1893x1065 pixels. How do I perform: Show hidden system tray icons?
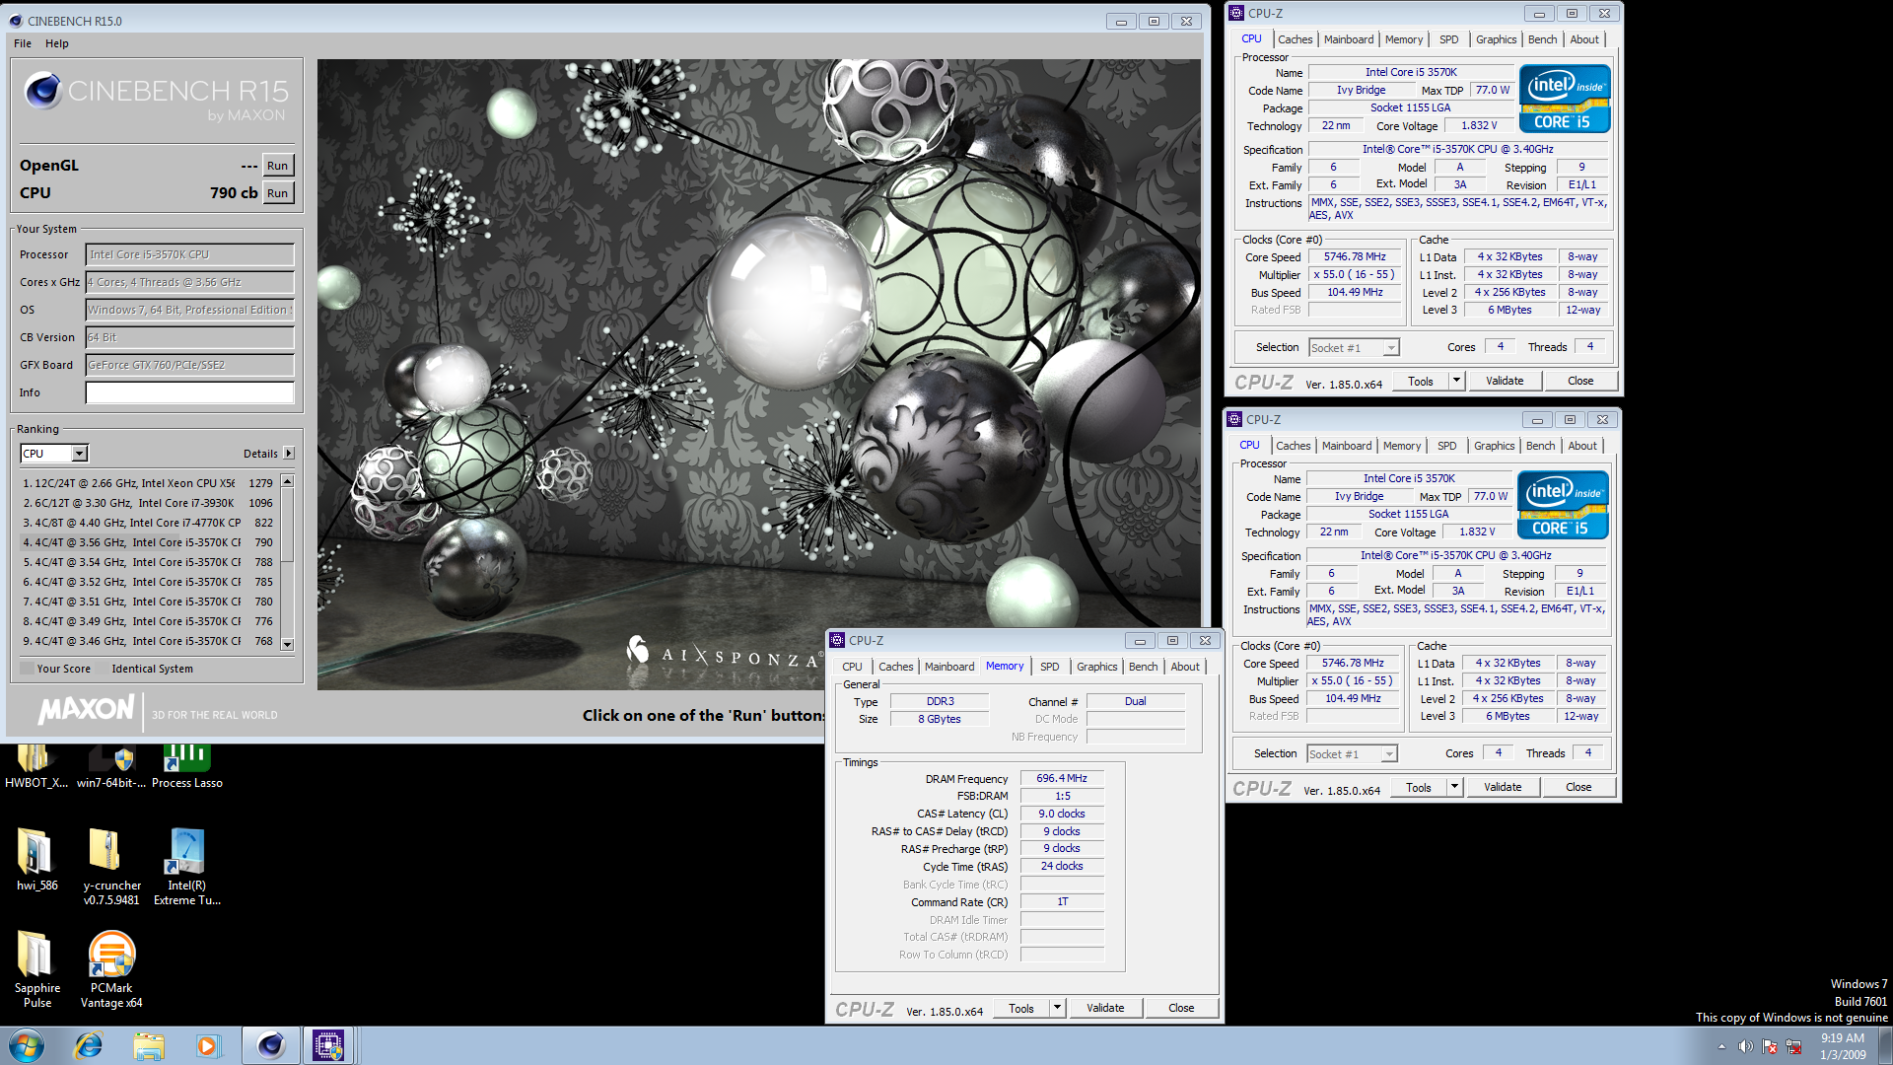click(1721, 1046)
